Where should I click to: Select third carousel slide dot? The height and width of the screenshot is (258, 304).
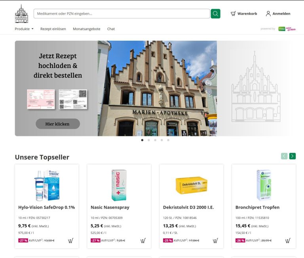pyautogui.click(x=155, y=140)
